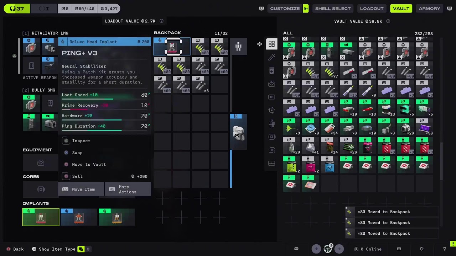Sell the Deluxe Head Implant for 200
The image size is (456, 256).
coord(104,176)
